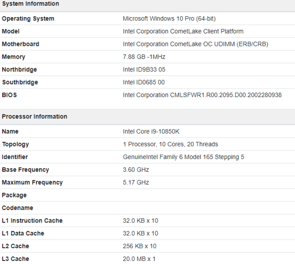Image resolution: width=295 pixels, height=264 pixels.
Task: Select the L3 Cache label
Action: (15, 259)
